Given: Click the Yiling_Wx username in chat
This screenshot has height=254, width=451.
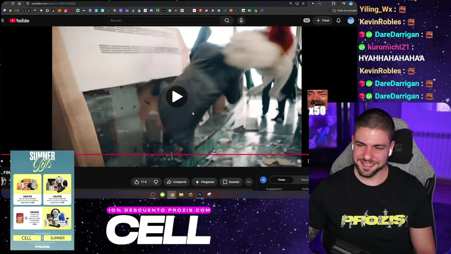Looking at the screenshot, I should coord(376,9).
